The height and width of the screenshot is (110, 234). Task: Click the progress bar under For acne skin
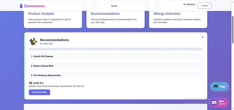pos(116,49)
